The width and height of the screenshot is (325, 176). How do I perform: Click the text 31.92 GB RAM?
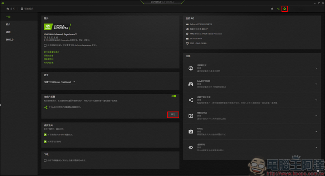196,39
